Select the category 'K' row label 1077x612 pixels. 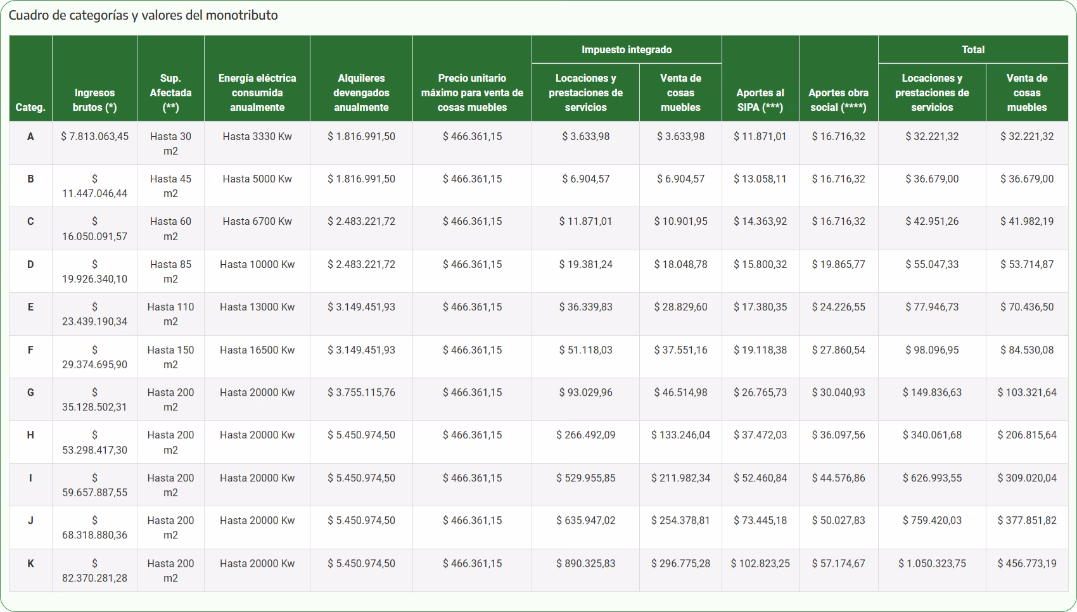(x=30, y=563)
